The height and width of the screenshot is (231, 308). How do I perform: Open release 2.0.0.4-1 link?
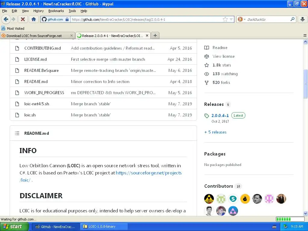(x=220, y=115)
